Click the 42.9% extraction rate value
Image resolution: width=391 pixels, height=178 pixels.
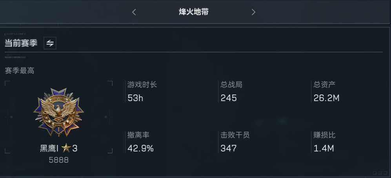pyautogui.click(x=140, y=148)
